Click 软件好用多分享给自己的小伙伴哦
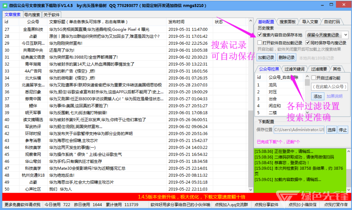Image resolution: width=352 pixels, height=210 pixels. [x=180, y=205]
